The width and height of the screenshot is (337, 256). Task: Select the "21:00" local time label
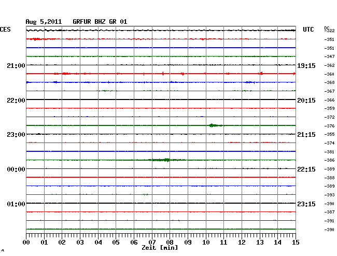(16, 65)
